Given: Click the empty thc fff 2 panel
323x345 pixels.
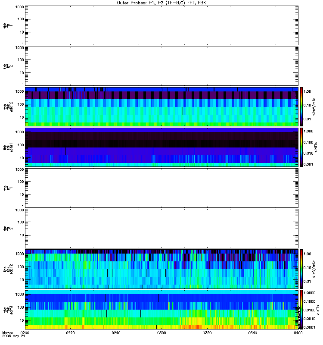Looking at the screenshot, I should pos(161,229).
